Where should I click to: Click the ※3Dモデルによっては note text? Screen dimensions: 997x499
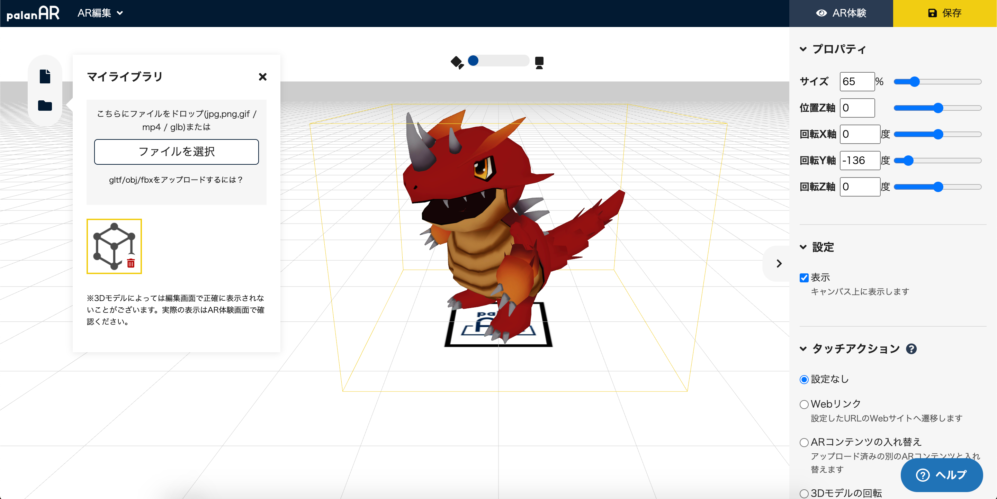point(176,310)
